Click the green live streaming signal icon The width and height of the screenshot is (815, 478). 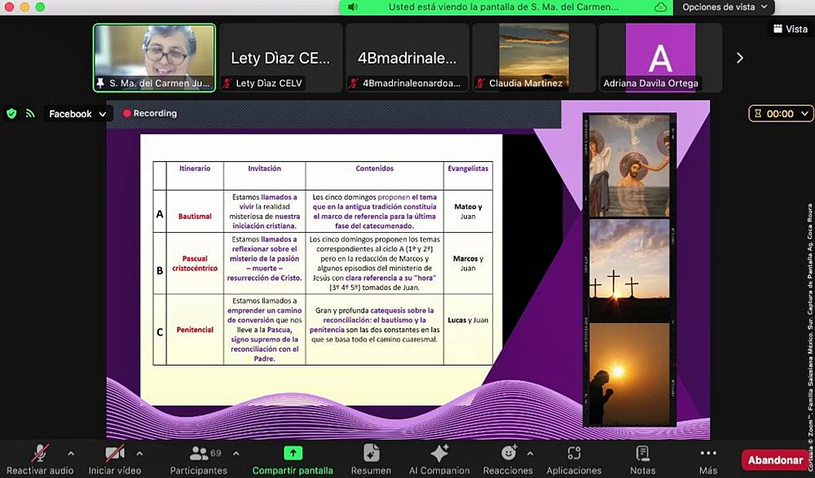tap(30, 113)
